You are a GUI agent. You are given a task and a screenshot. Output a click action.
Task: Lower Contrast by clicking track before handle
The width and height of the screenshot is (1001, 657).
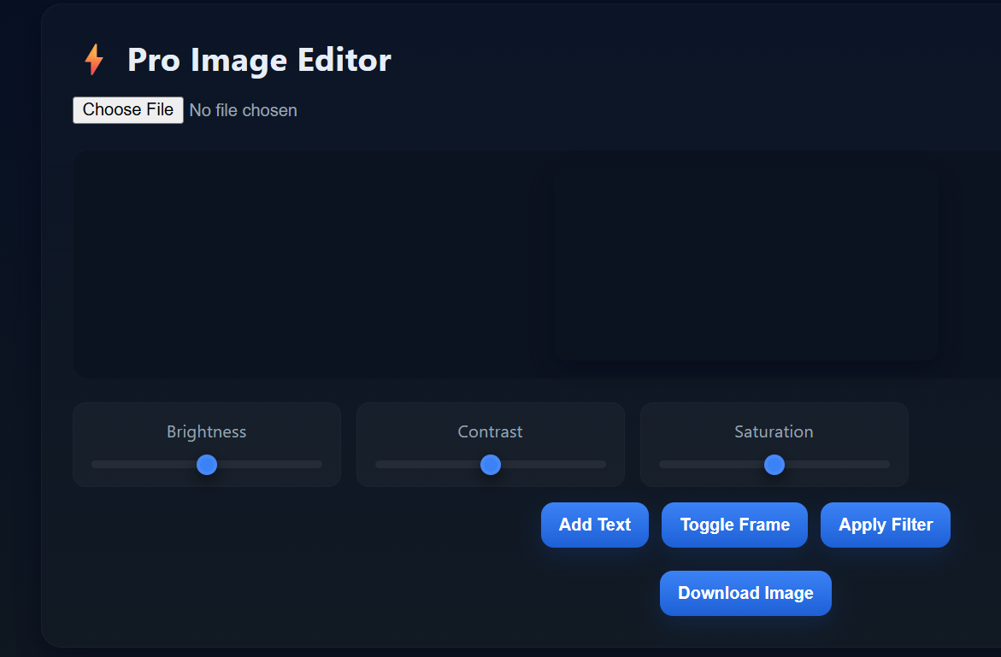(x=427, y=465)
